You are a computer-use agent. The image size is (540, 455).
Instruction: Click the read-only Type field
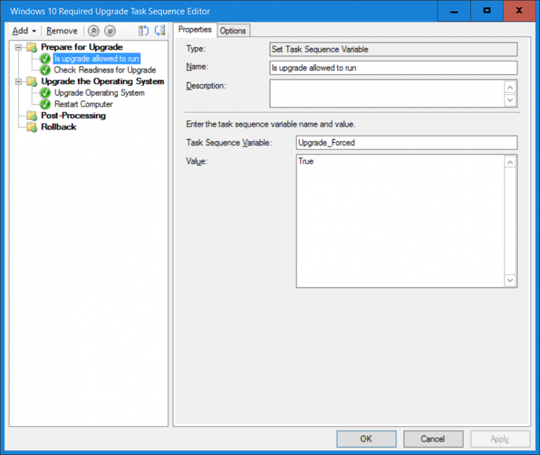click(x=393, y=49)
